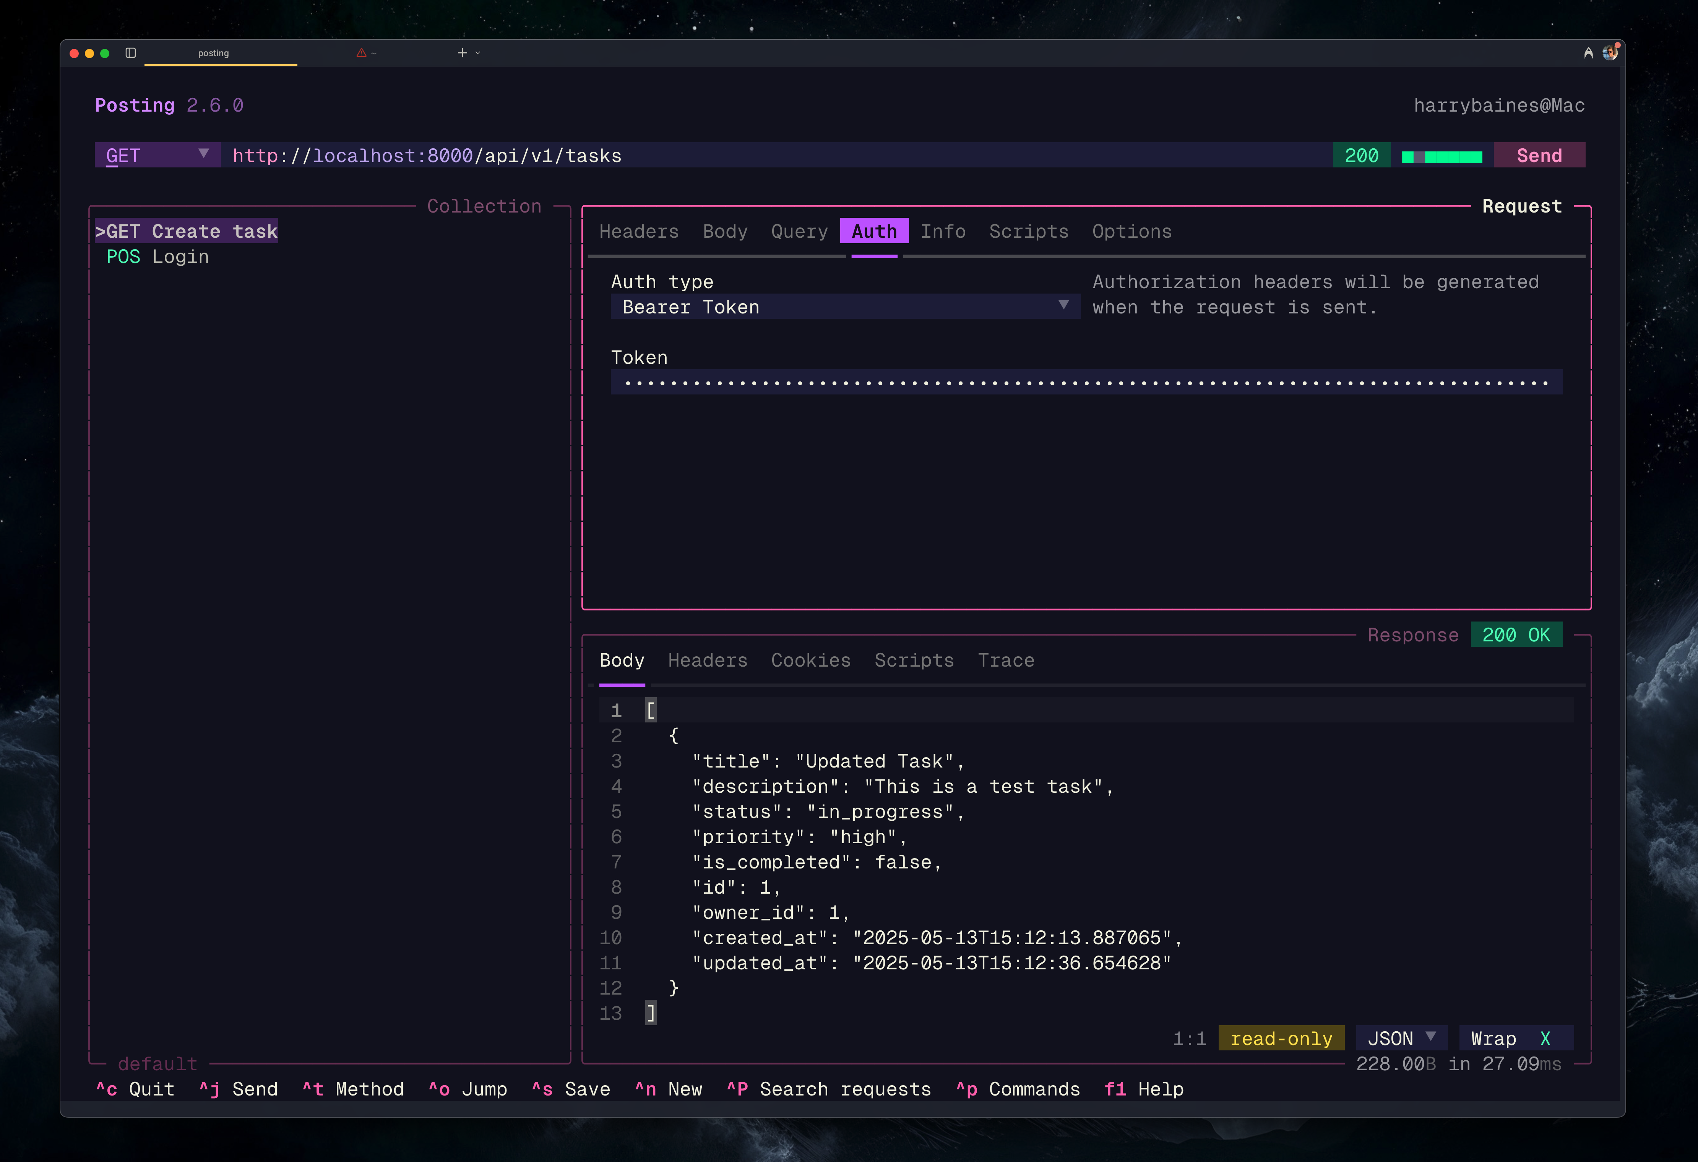Click the default collection label

[157, 1063]
